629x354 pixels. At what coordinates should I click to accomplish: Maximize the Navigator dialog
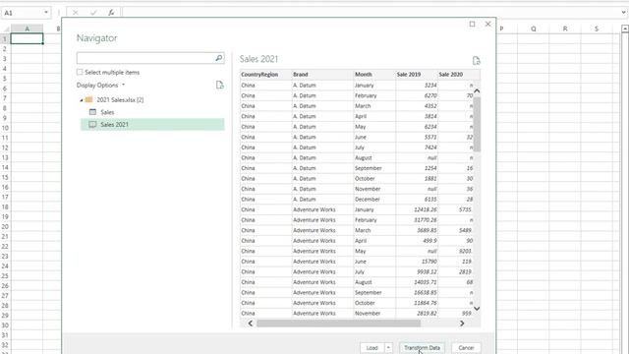coord(472,24)
